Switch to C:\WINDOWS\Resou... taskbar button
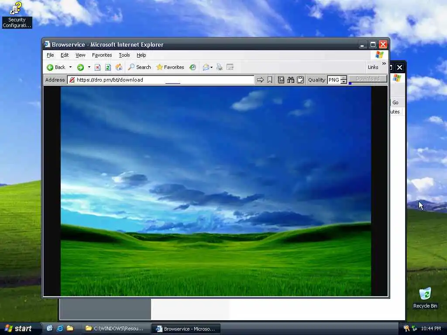 click(x=116, y=329)
